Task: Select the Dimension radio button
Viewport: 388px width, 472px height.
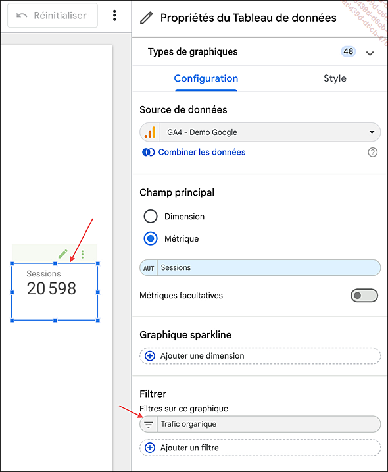Action: pyautogui.click(x=151, y=216)
